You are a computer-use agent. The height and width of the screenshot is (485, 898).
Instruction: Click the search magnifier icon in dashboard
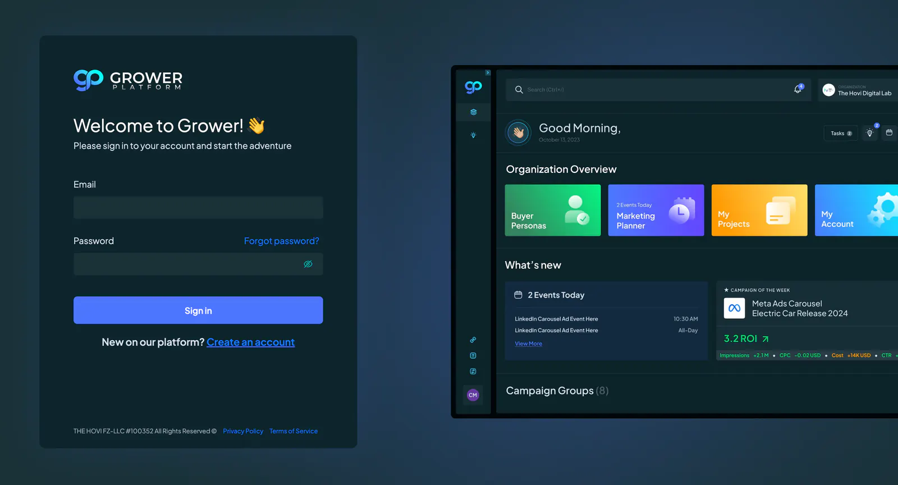pyautogui.click(x=519, y=90)
